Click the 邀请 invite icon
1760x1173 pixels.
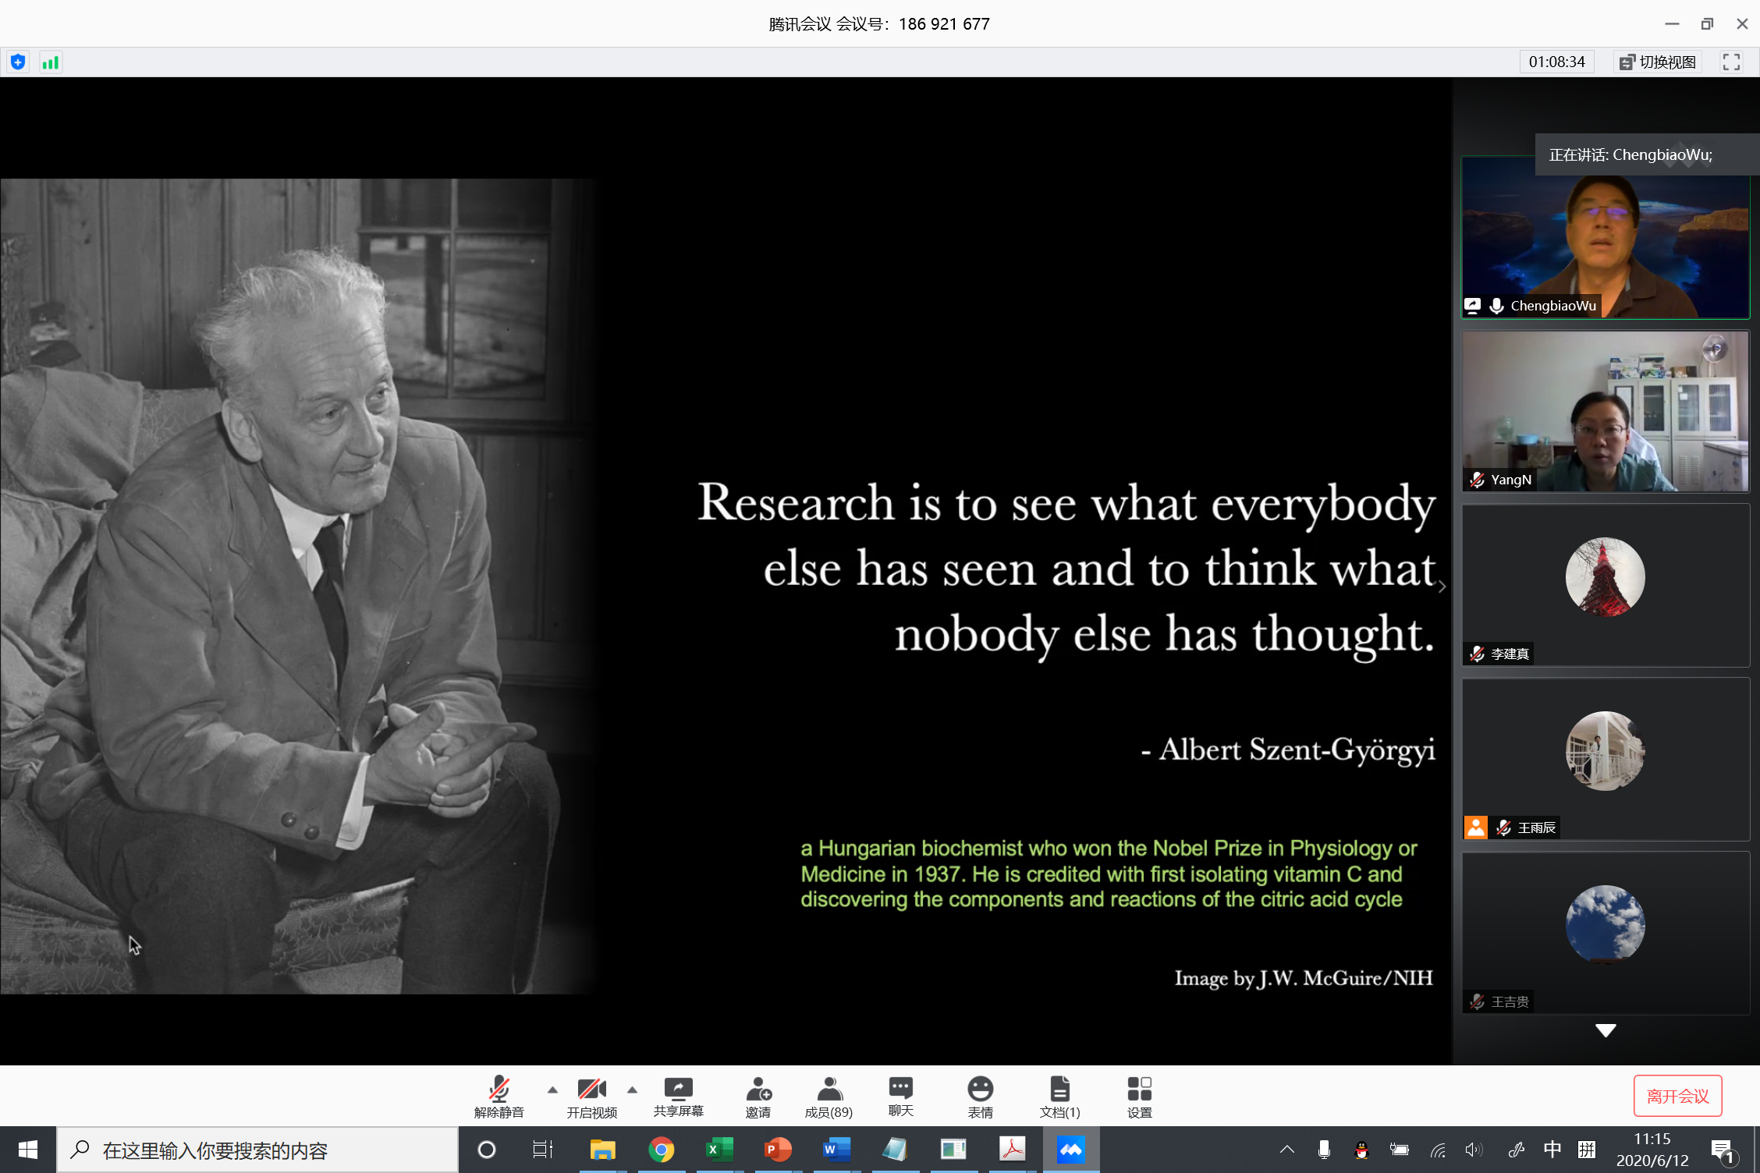[758, 1096]
